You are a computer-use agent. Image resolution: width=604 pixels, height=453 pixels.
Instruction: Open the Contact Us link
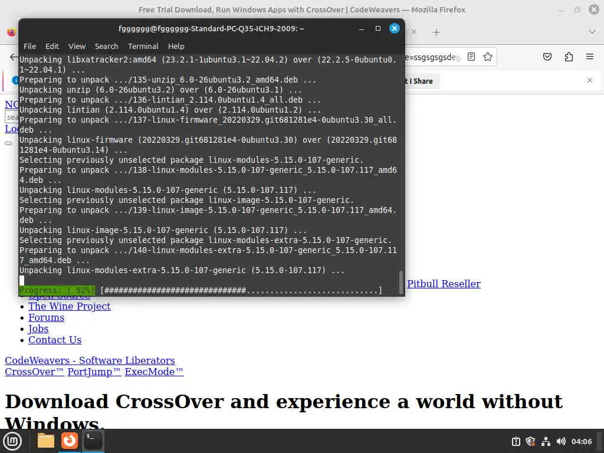click(x=55, y=340)
